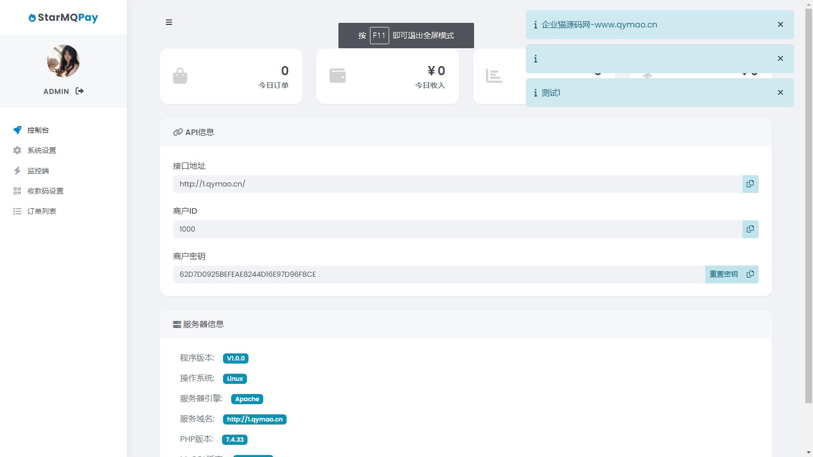Image resolution: width=813 pixels, height=457 pixels.
Task: Copy the merchant ID value
Action: point(750,229)
